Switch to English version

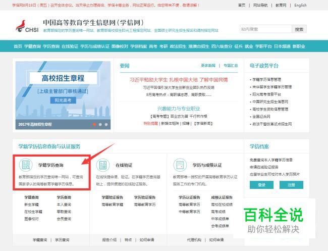(x=300, y=5)
